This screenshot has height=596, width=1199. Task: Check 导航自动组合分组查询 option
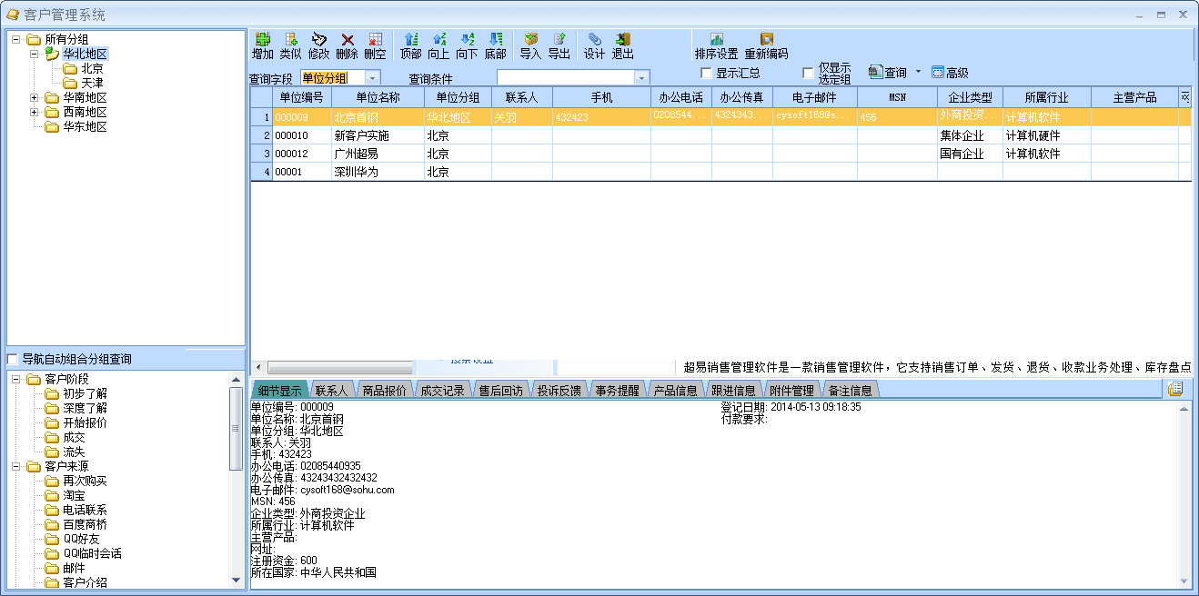[x=13, y=359]
